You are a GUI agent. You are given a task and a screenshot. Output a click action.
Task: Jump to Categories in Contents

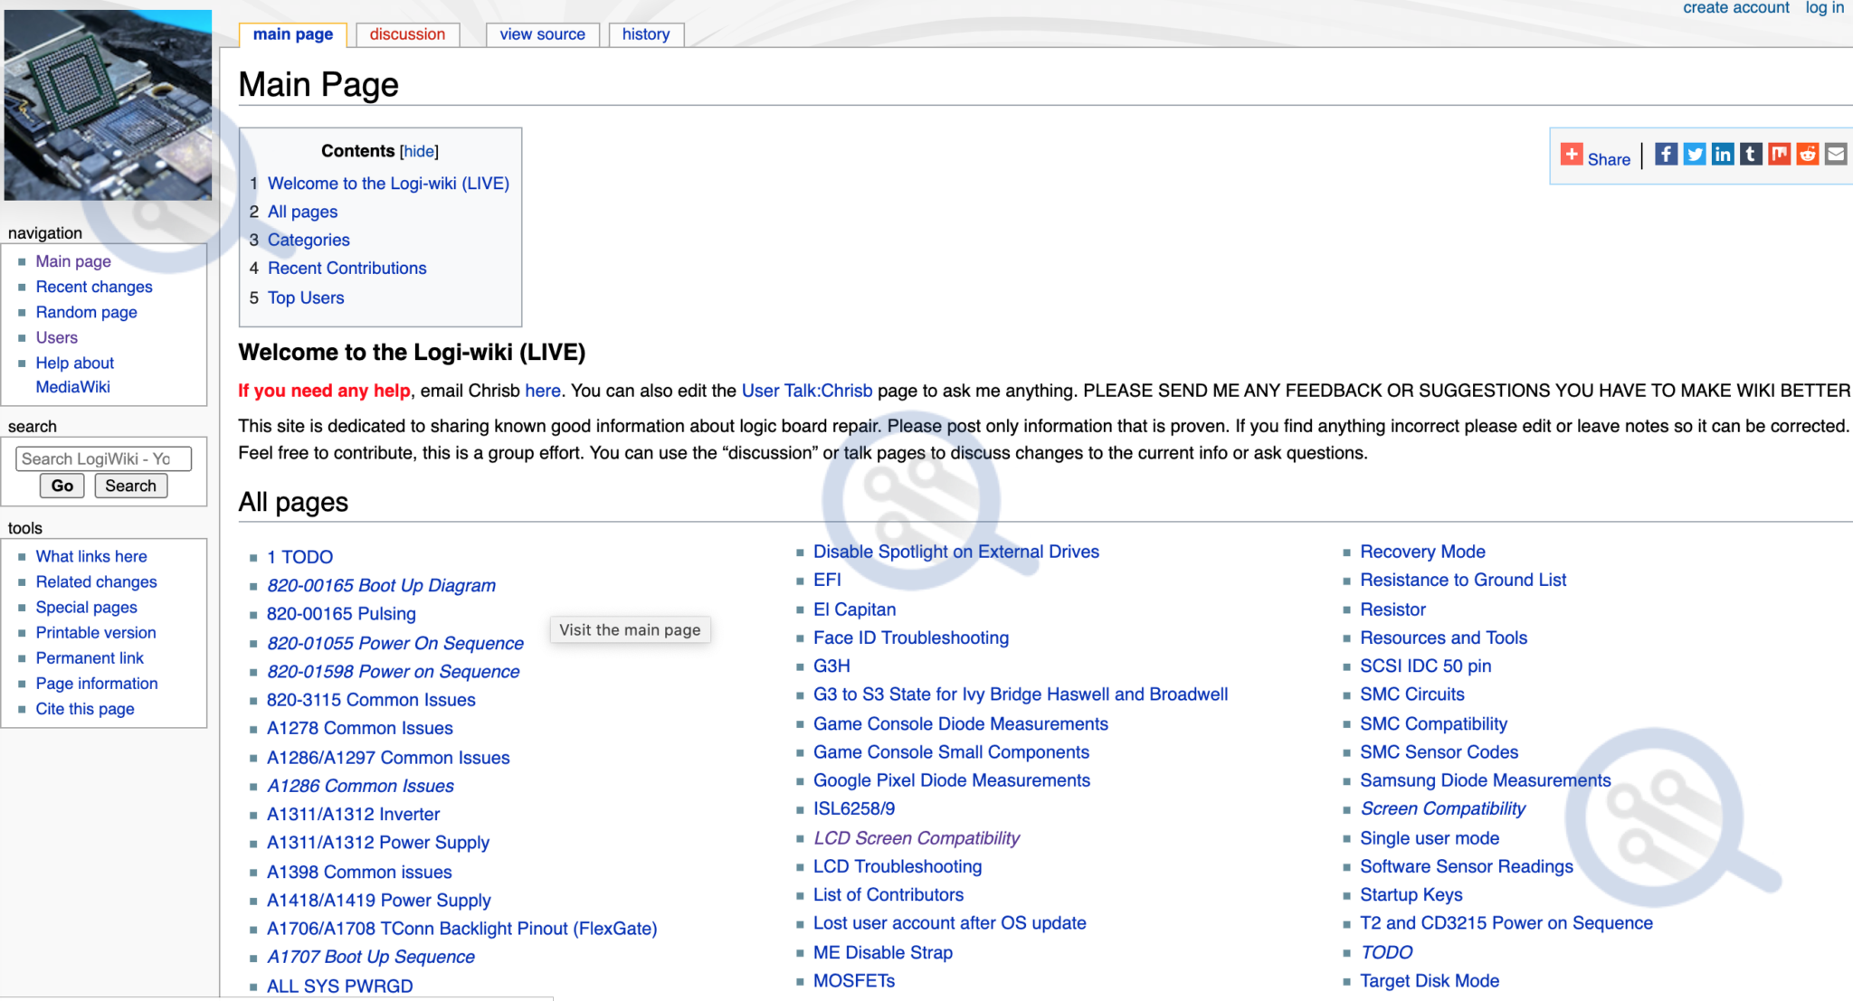[308, 240]
